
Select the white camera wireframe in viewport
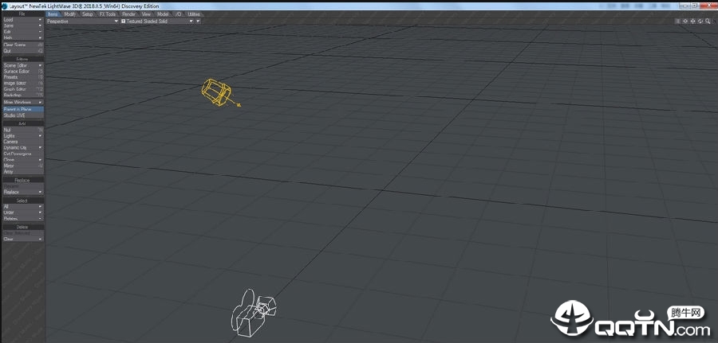coord(254,314)
